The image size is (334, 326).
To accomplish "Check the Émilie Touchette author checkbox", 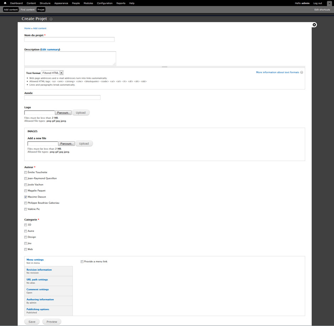I will [x=26, y=172].
